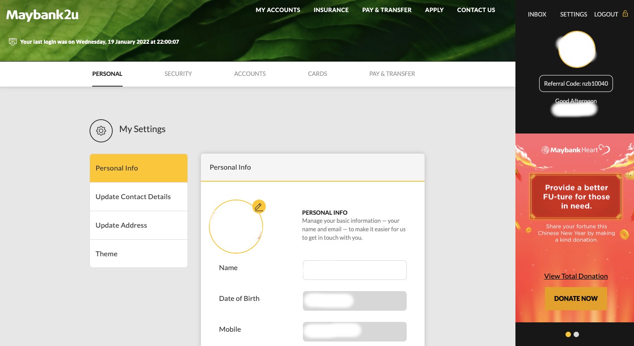Screen dimensions: 634x346
Task: Select Update Contact Details in sidebar
Action: [x=139, y=197]
